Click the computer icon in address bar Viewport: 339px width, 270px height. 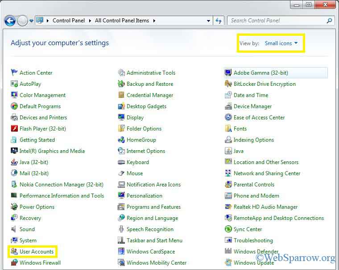(x=40, y=21)
